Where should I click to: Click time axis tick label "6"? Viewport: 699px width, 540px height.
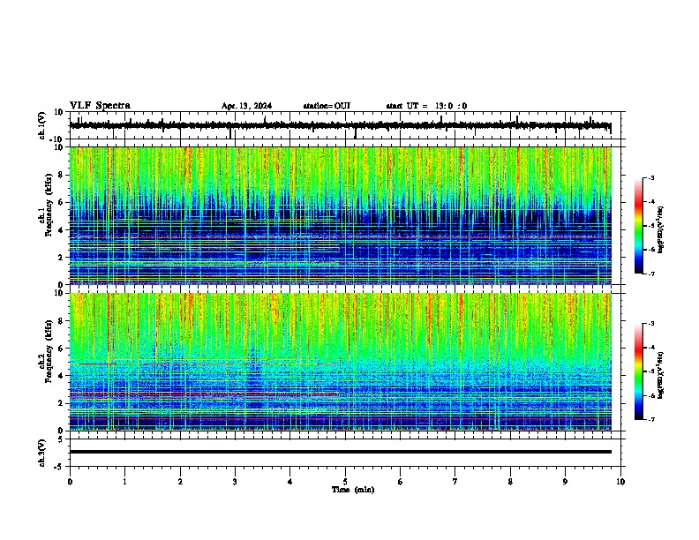pos(401,482)
